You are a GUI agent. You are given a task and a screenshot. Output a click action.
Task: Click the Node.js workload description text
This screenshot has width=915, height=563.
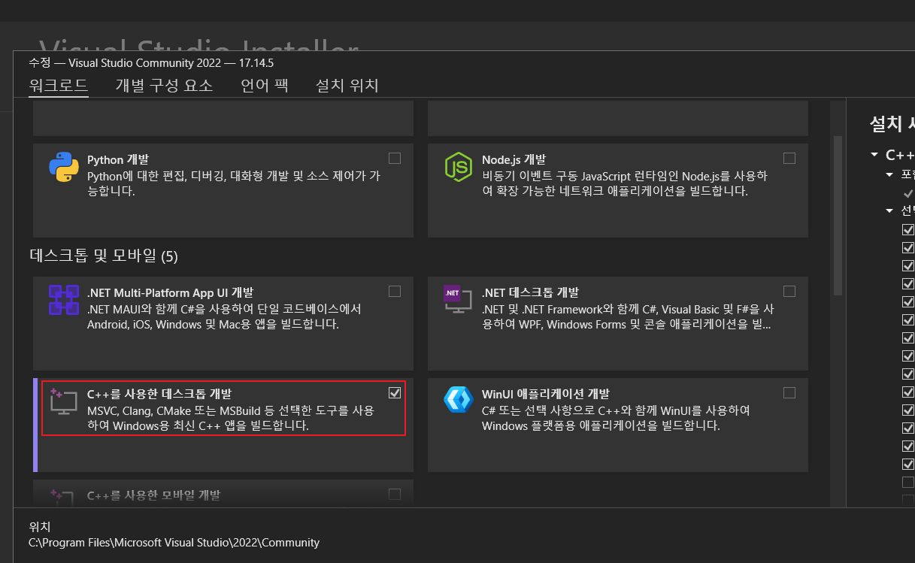click(x=625, y=183)
